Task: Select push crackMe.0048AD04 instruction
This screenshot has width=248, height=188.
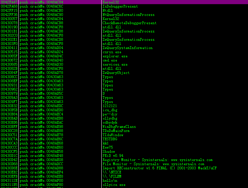Action: (x=41, y=48)
